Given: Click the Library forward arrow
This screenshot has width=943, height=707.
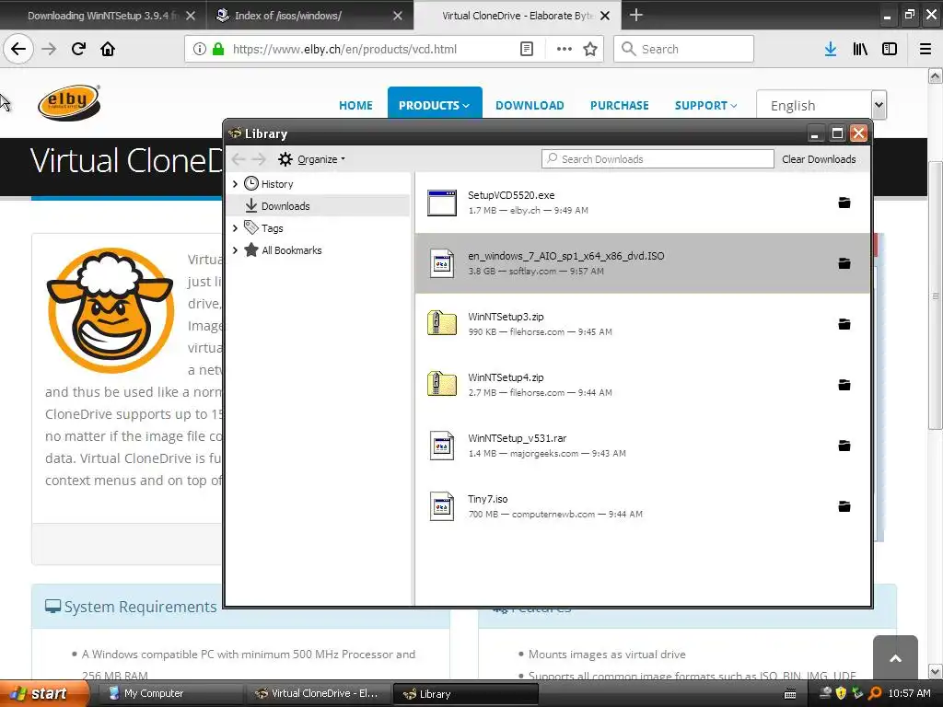Looking at the screenshot, I should [x=259, y=158].
